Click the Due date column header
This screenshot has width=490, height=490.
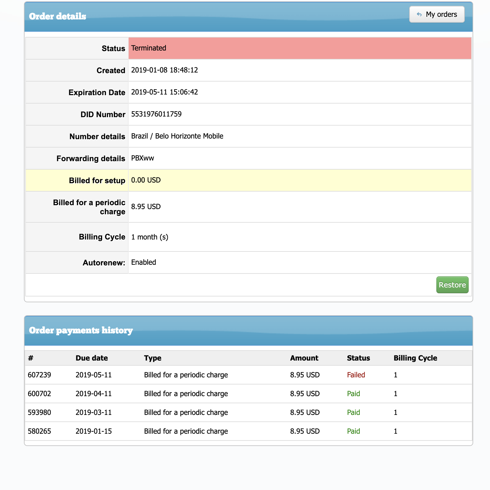point(92,358)
